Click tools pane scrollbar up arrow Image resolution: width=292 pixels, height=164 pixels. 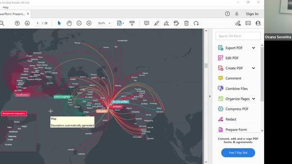(x=262, y=45)
